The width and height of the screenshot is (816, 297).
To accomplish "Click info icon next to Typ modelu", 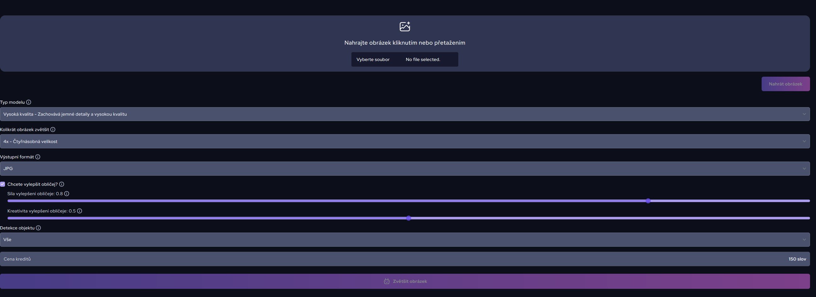I will (29, 102).
